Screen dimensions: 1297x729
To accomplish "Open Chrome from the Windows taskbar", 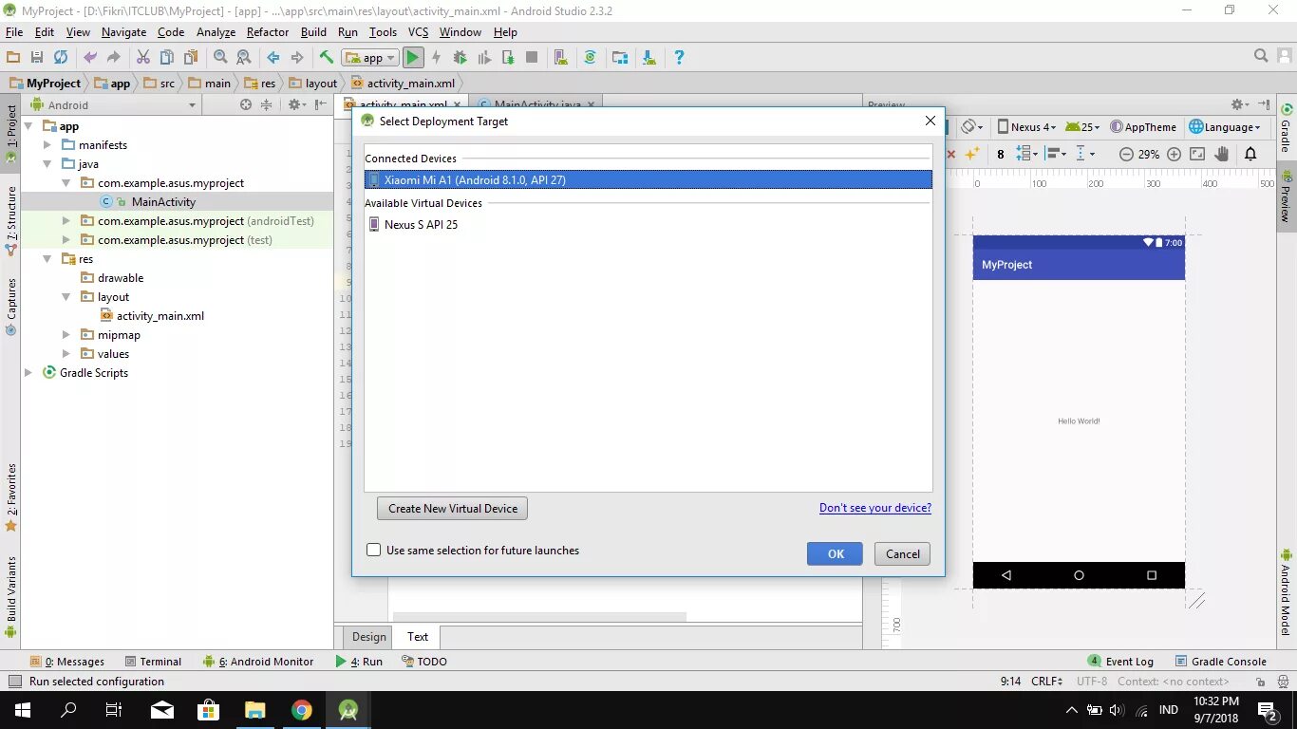I will [302, 710].
